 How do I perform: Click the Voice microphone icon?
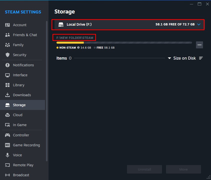[x=7, y=155]
